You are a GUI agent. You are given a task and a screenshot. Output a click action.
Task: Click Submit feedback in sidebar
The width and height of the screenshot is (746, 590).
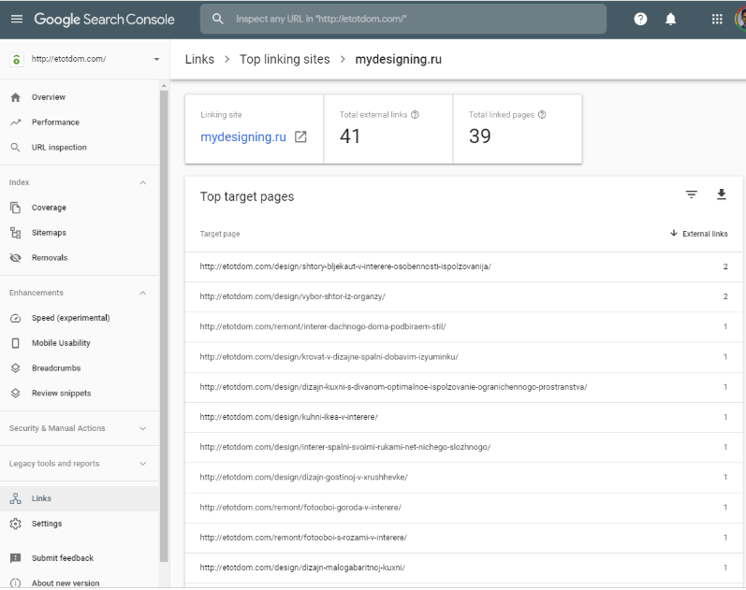click(63, 558)
